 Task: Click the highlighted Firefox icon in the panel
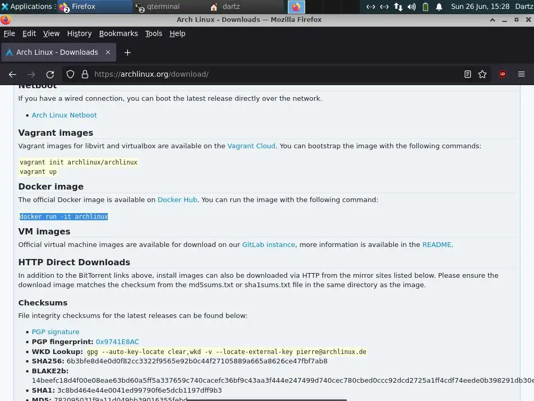[x=296, y=7]
